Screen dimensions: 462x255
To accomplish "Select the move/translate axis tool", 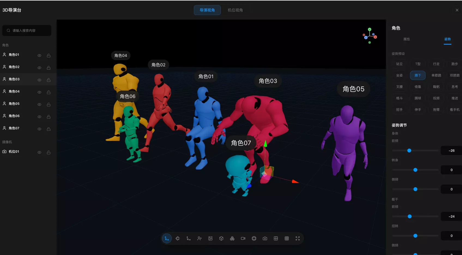I will click(167, 238).
